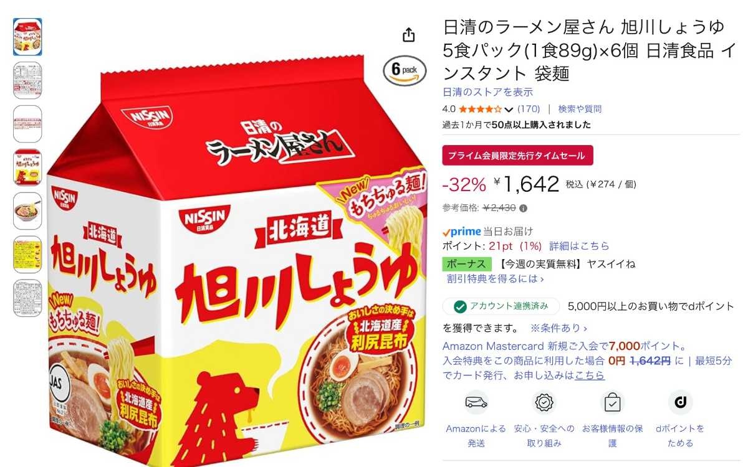
Task: Open 日清のストアを表示 link
Action: pos(487,92)
